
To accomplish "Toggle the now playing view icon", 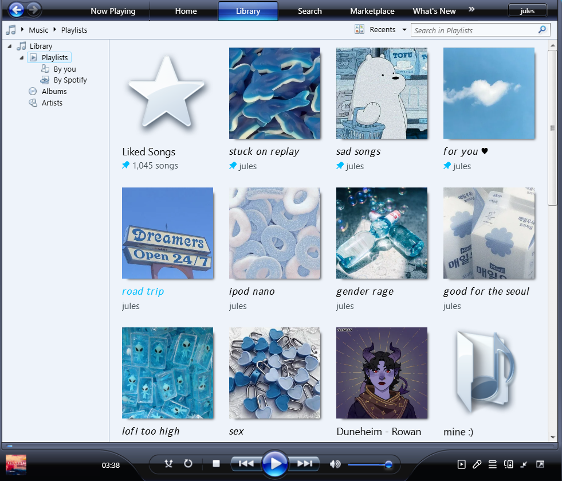I will pyautogui.click(x=462, y=464).
